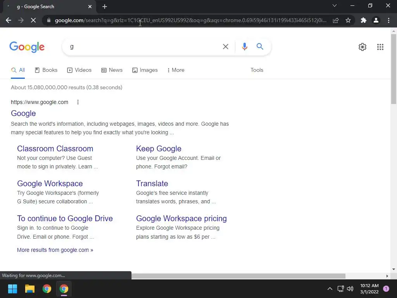This screenshot has height=298, width=397.
Task: Expand the More search categories menu
Action: [x=176, y=70]
